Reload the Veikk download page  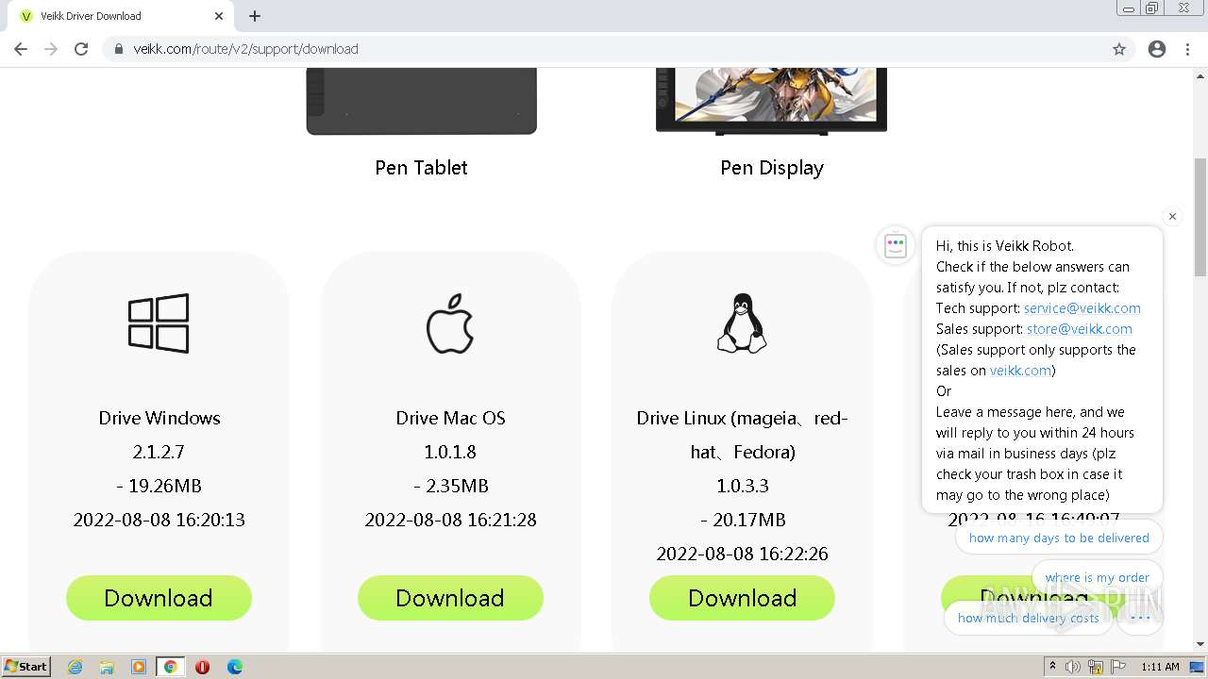point(81,49)
